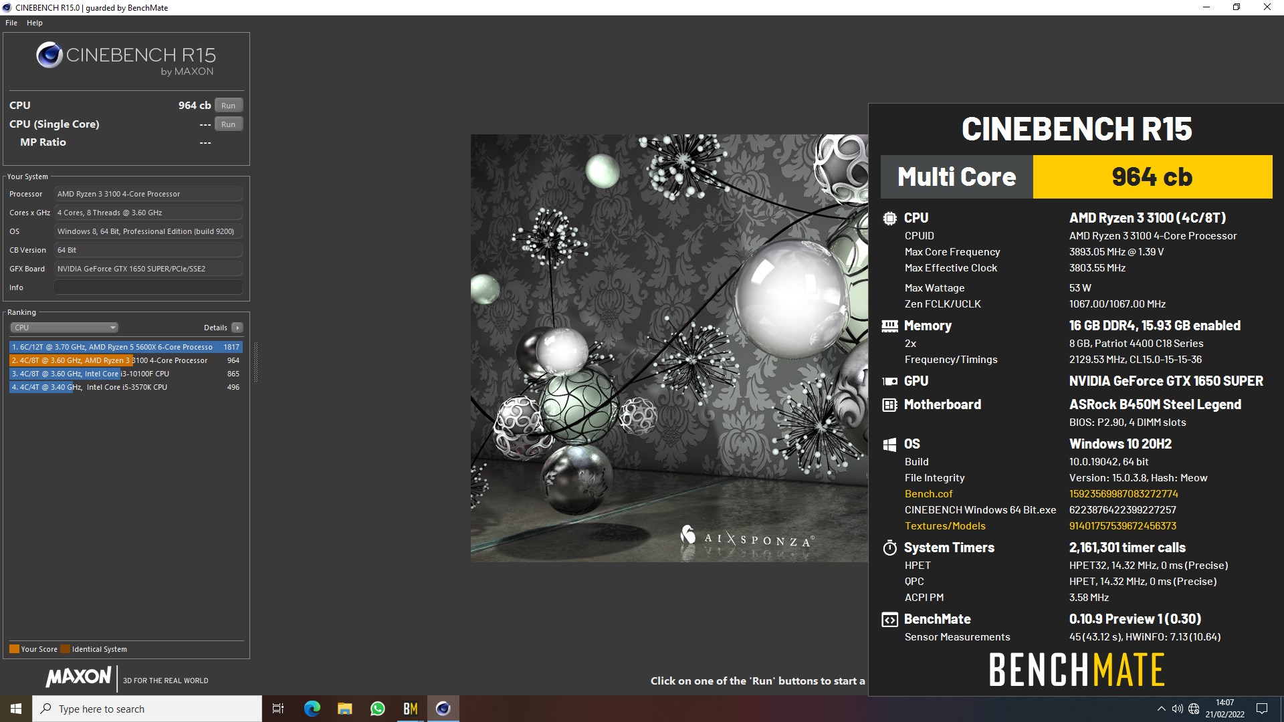Screen dimensions: 1284x722
Task: Click the Windows OS icon in BenchMate panel
Action: [889, 444]
